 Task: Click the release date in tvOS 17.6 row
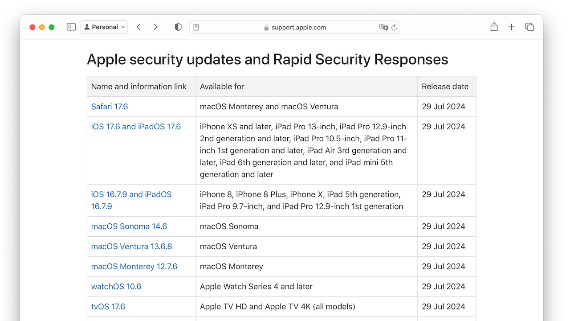coord(444,307)
